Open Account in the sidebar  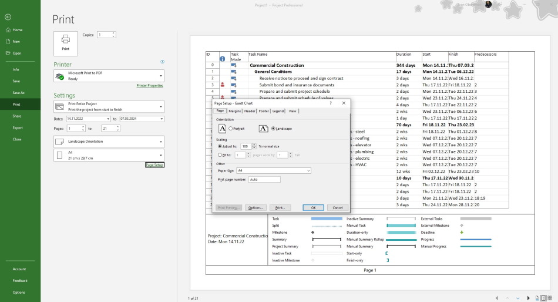click(21, 269)
